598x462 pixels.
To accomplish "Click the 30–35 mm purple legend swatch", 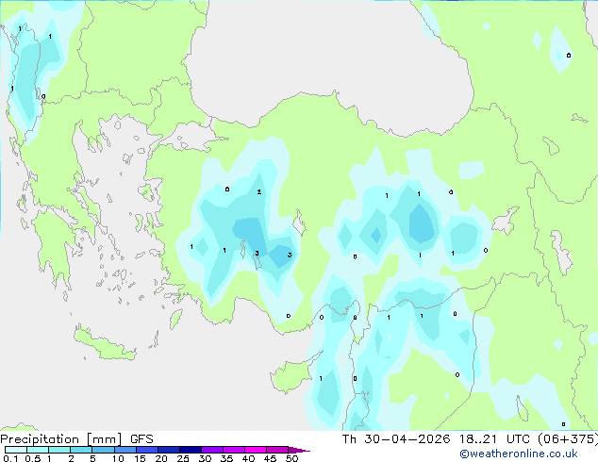I will pyautogui.click(x=211, y=450).
